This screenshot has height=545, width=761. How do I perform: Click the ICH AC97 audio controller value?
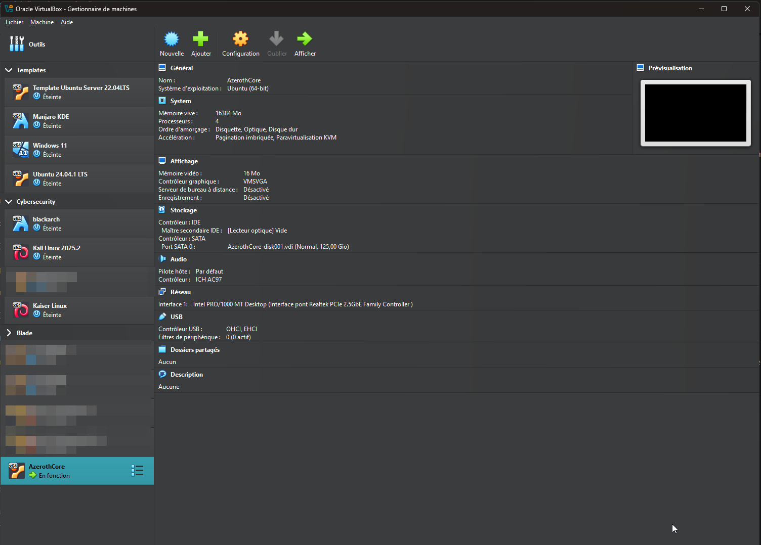208,280
